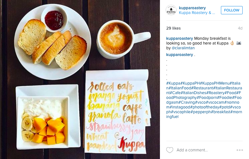Viewport: 249px width, 159px height.
Task: Open the #Foodporn hashtag
Action: pyautogui.click(x=207, y=97)
